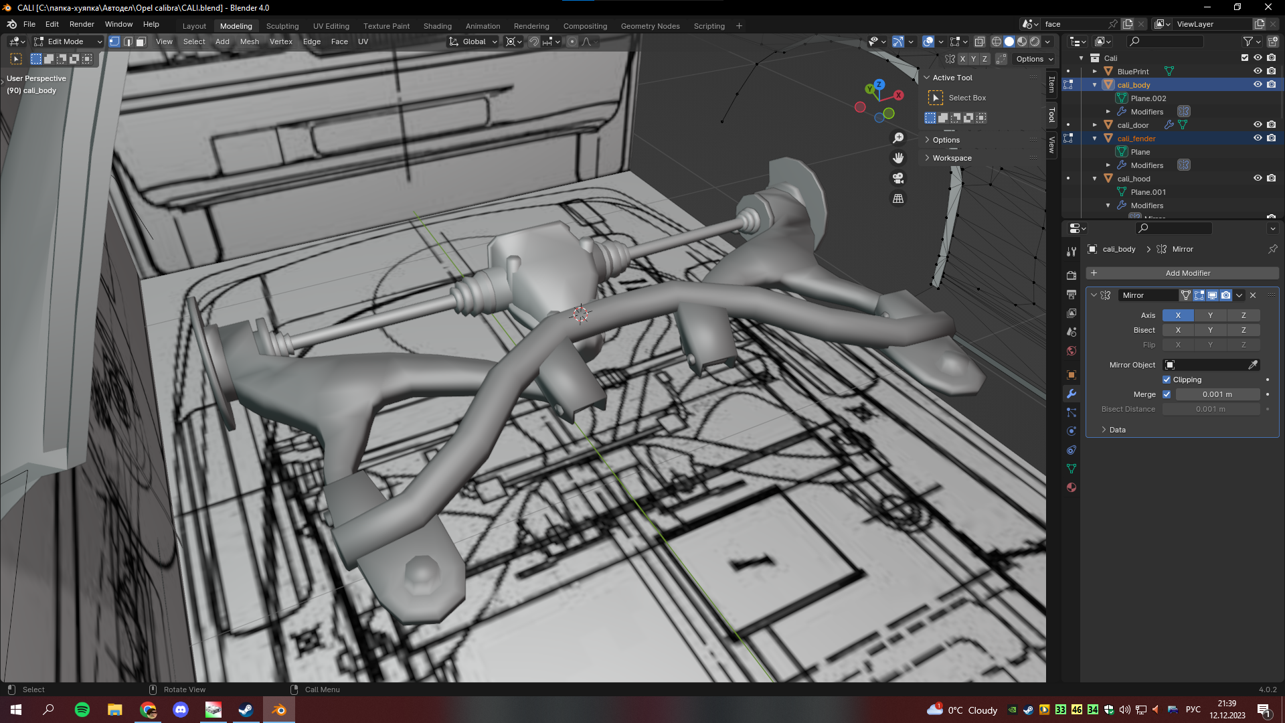Open the View Layer properties tab
This screenshot has height=723, width=1285.
click(1072, 313)
